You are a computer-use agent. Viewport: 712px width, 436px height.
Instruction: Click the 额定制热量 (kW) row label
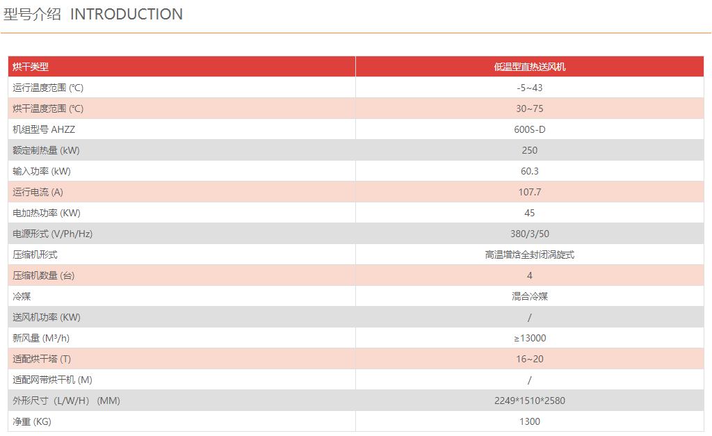[46, 150]
